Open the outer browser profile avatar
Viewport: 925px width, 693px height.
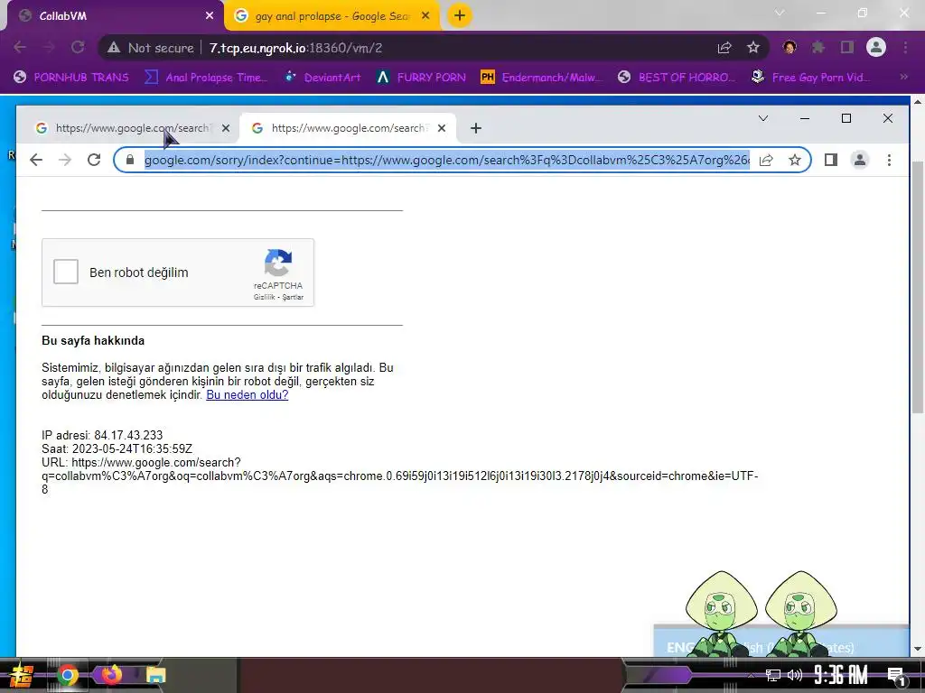tap(876, 48)
